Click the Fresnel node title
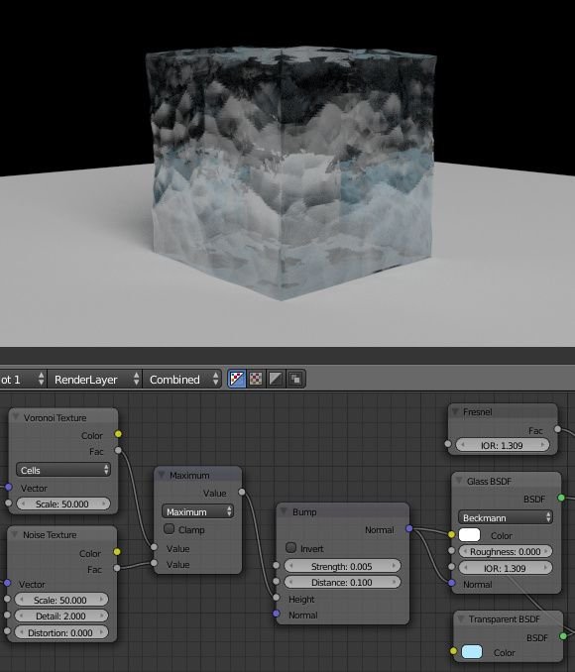Viewport: 575px width, 672px height. [477, 412]
